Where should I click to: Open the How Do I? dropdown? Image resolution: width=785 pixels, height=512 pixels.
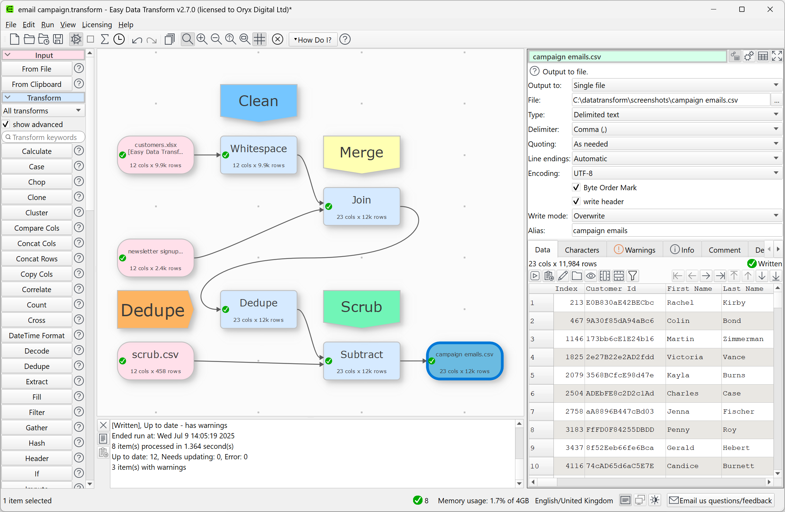[313, 40]
